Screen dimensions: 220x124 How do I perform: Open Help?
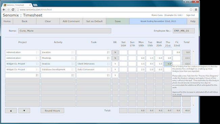point(193,21)
